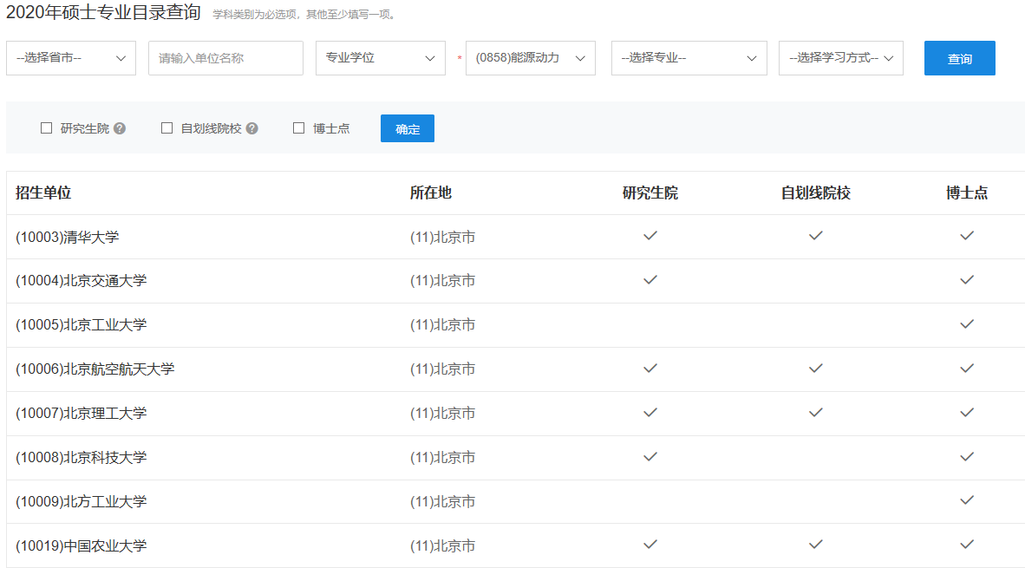Click 北京科技大学 研究生院 checkmark icon
This screenshot has height=568, width=1025.
(650, 456)
